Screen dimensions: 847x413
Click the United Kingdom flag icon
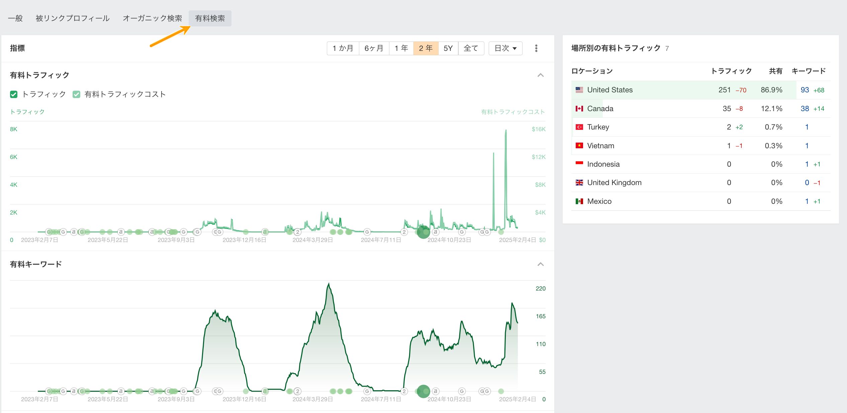579,182
